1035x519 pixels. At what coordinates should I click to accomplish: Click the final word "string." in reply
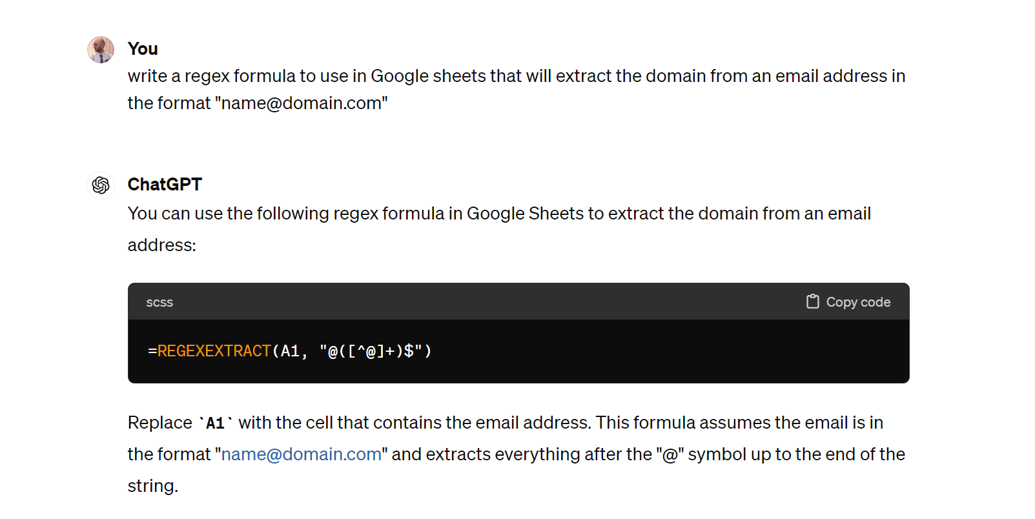(152, 486)
